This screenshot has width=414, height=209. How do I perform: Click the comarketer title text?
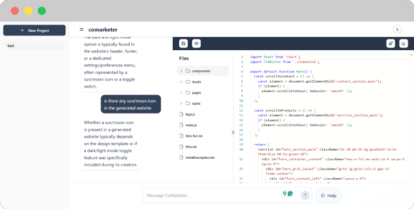[x=103, y=30]
